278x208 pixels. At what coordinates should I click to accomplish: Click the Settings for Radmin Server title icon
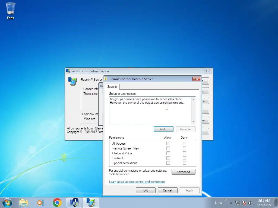pos(68,71)
